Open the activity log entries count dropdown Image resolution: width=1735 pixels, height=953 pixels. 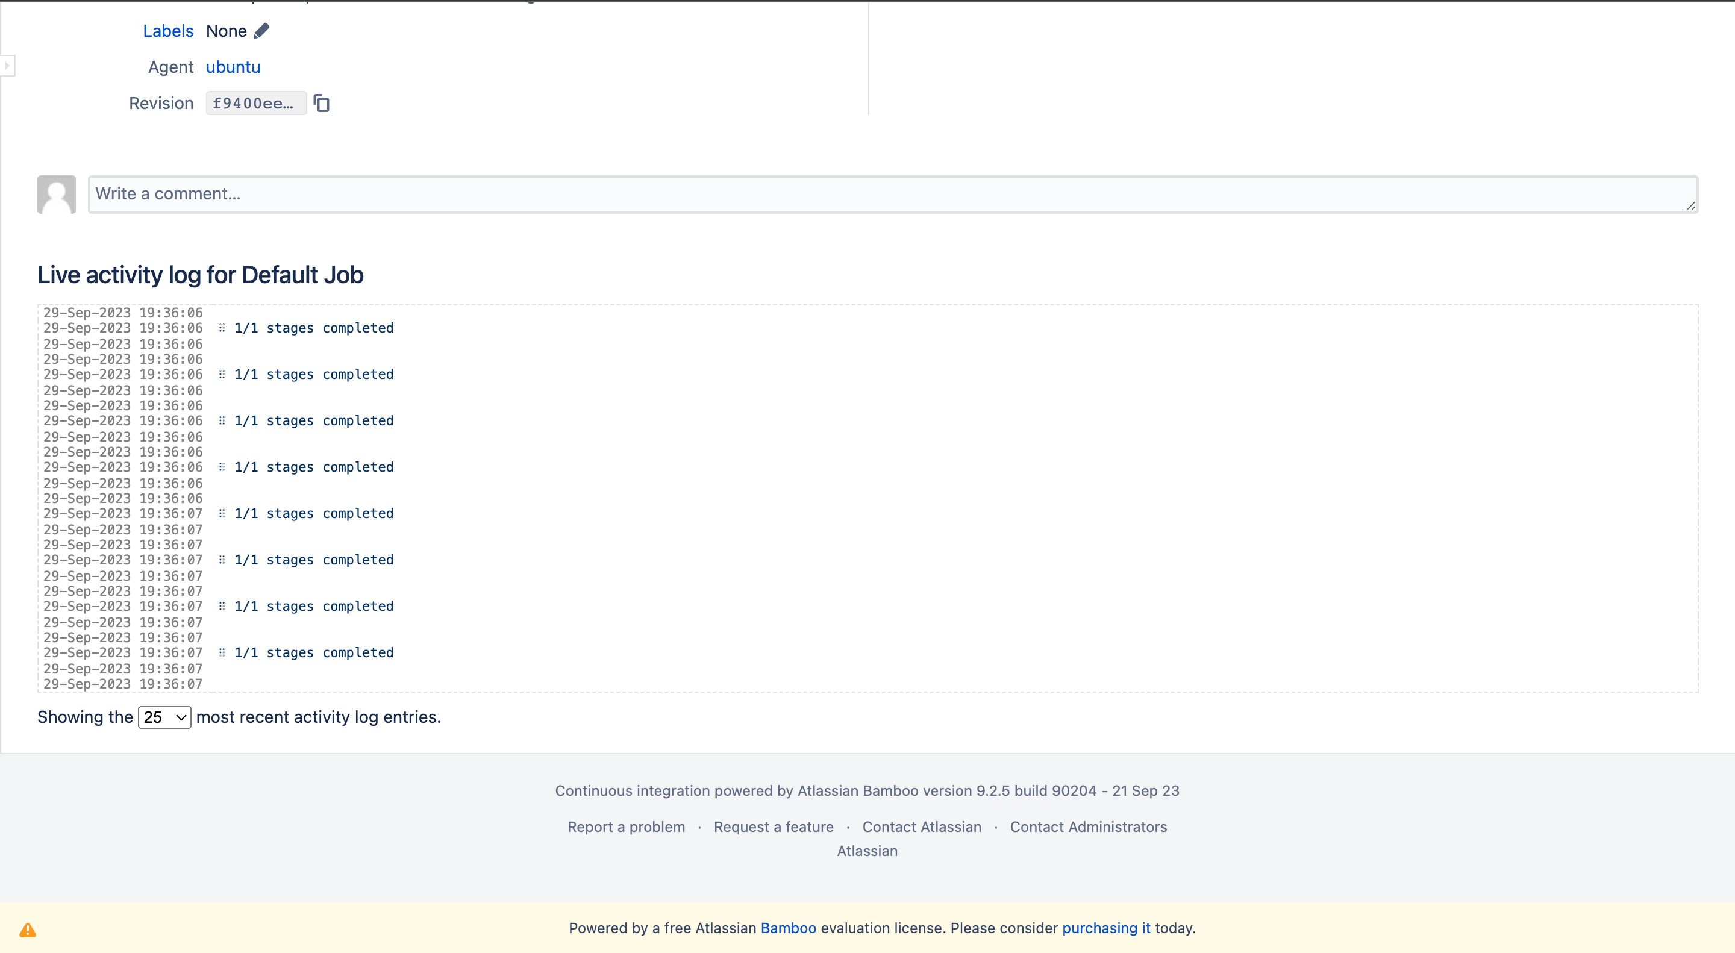tap(164, 717)
